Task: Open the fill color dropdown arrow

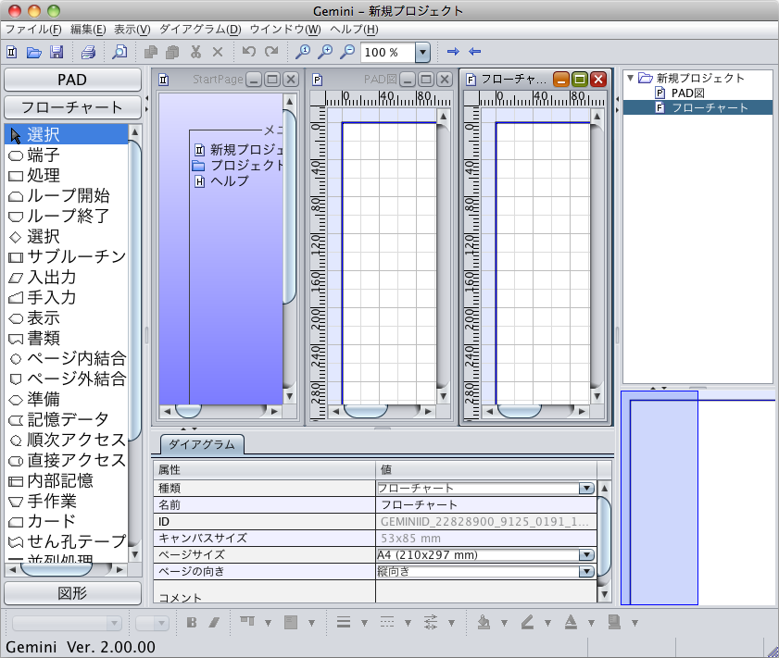Action: pos(504,623)
